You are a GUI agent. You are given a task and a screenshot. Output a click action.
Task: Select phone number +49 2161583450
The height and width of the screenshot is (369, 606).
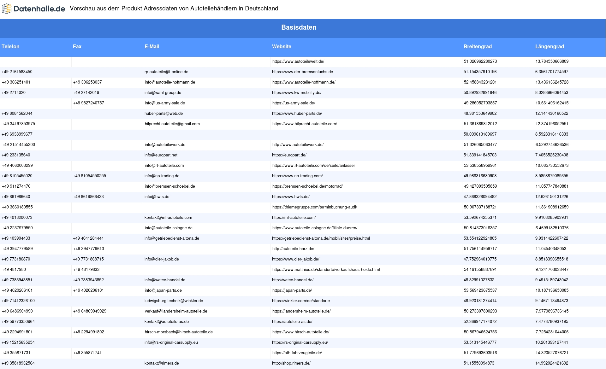coord(17,72)
